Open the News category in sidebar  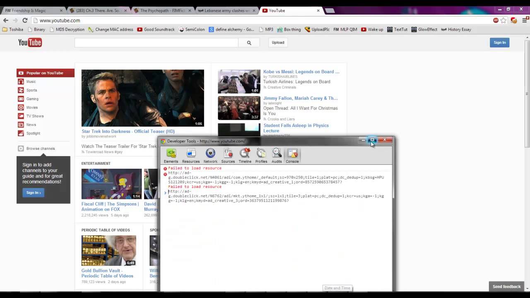31,125
